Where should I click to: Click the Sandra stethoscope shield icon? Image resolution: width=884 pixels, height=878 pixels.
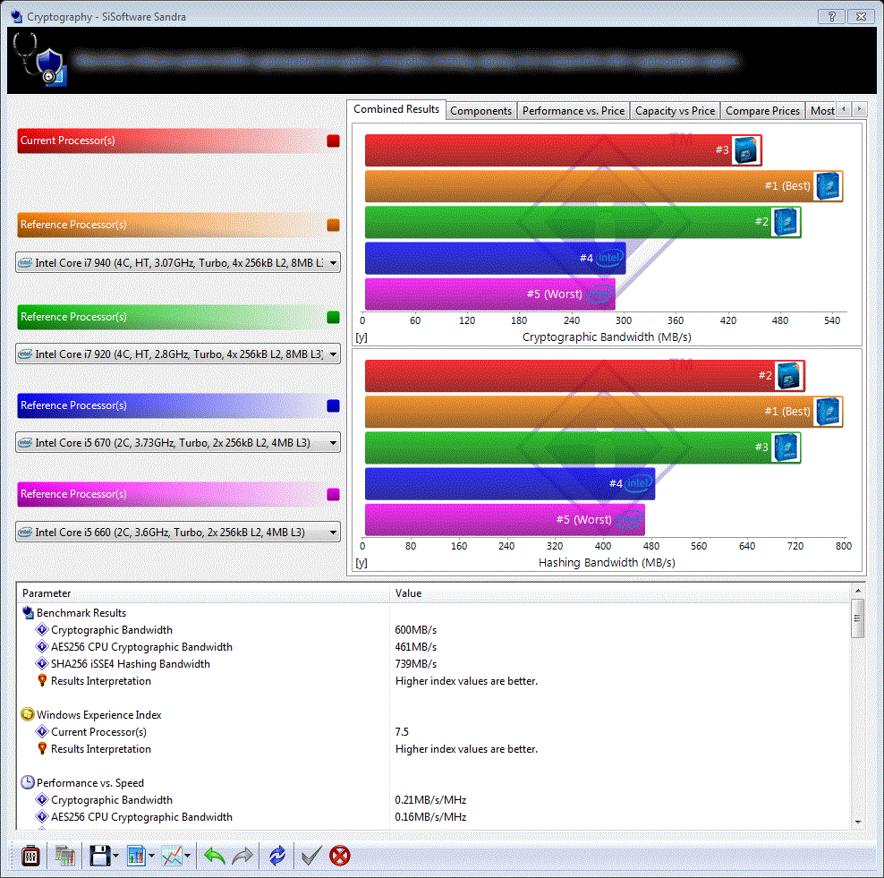point(39,59)
